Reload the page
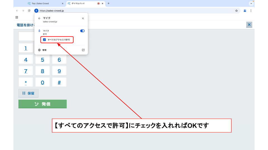The width and height of the screenshot is (268, 150). (x=29, y=11)
